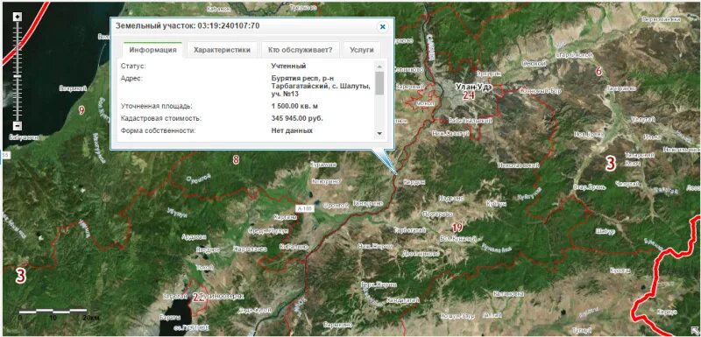Click the Кадастровая стоимость: label
Viewport: 701px width, 337px height.
[161, 119]
